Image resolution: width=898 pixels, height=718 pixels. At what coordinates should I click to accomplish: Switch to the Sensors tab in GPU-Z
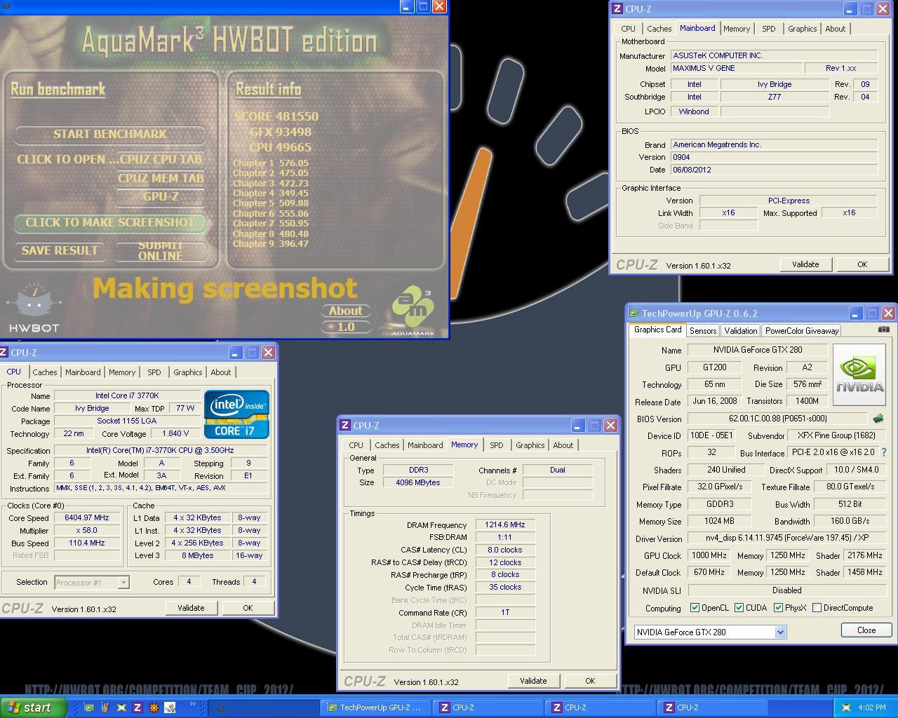(703, 331)
